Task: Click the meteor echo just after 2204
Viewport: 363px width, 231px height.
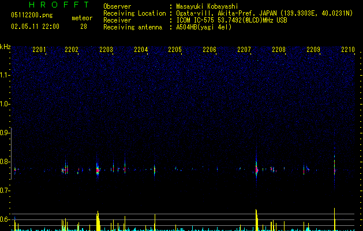Action: click(155, 170)
